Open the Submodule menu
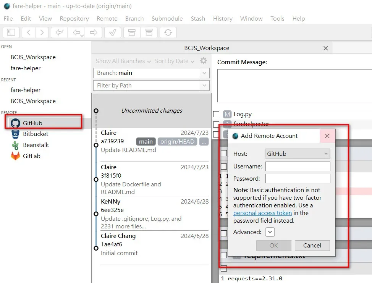The width and height of the screenshot is (372, 283). [x=167, y=18]
